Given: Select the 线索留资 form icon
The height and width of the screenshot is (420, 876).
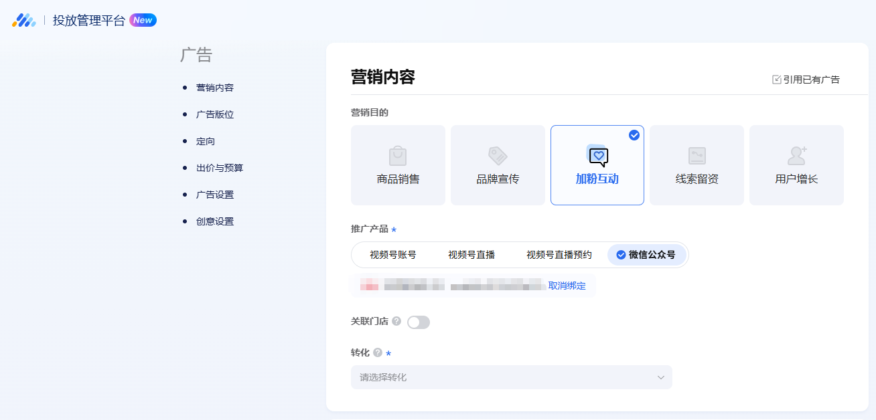Looking at the screenshot, I should (x=697, y=156).
